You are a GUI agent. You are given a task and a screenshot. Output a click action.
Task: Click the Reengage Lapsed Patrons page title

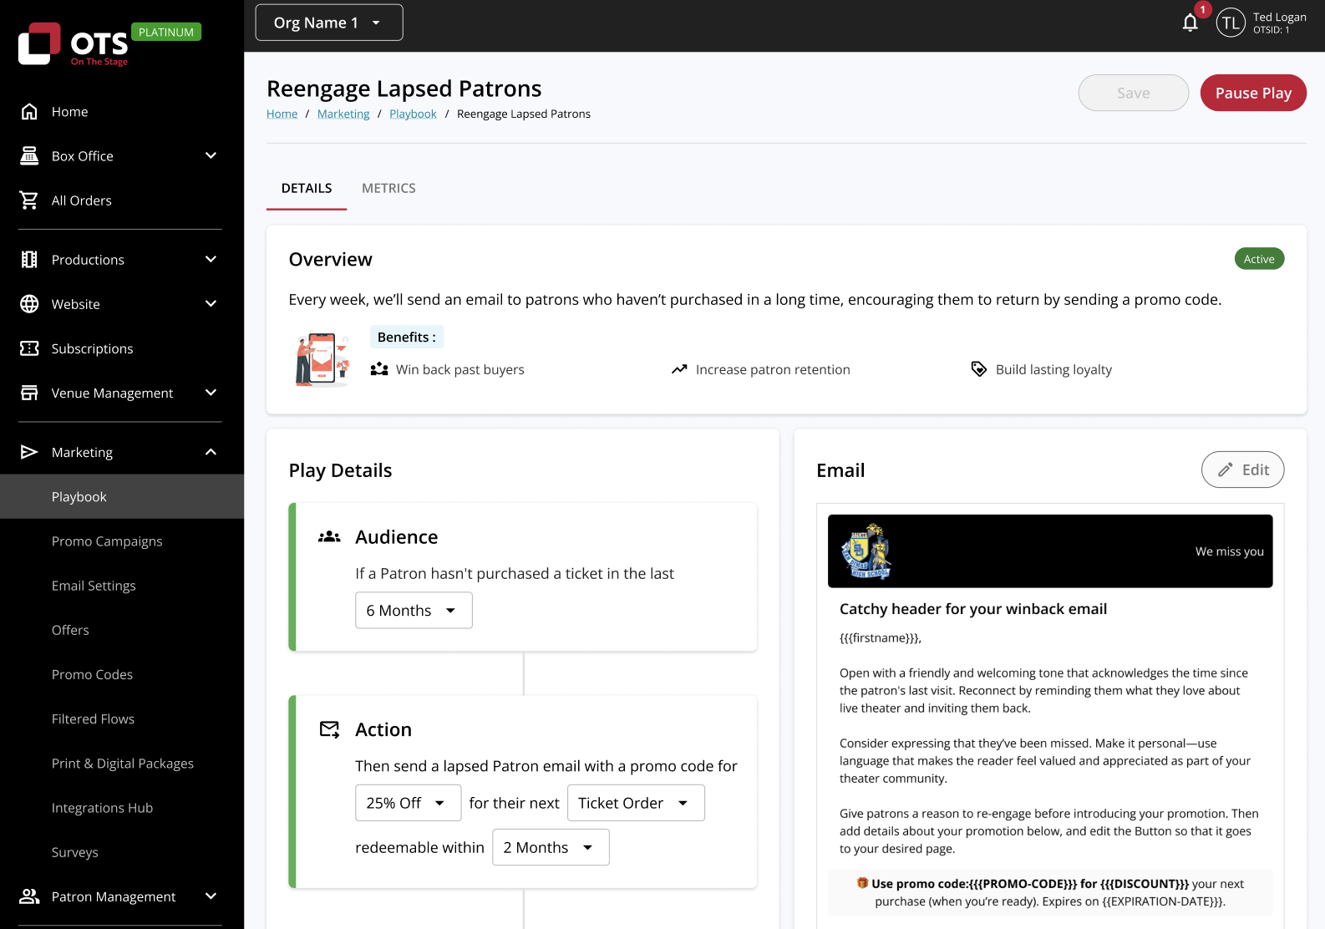404,88
